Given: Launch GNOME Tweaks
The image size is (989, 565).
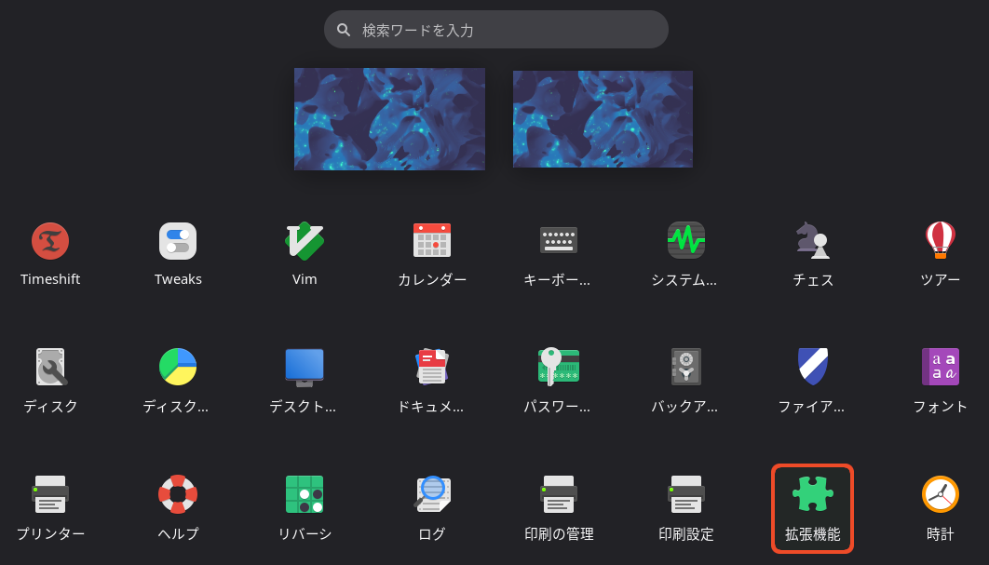Looking at the screenshot, I should 178,241.
